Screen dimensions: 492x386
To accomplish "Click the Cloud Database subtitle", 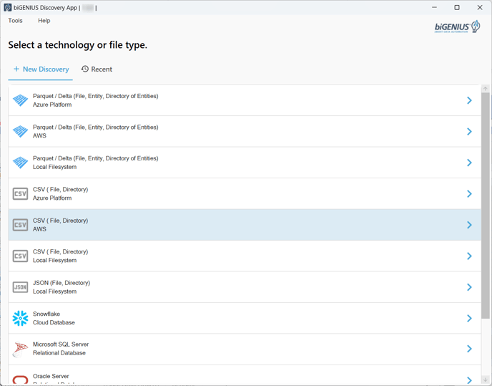I will click(x=54, y=322).
